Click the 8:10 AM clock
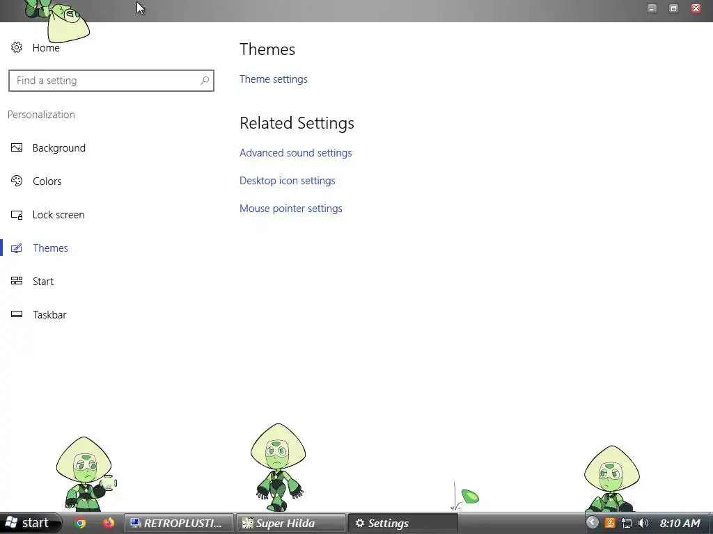 coord(680,523)
